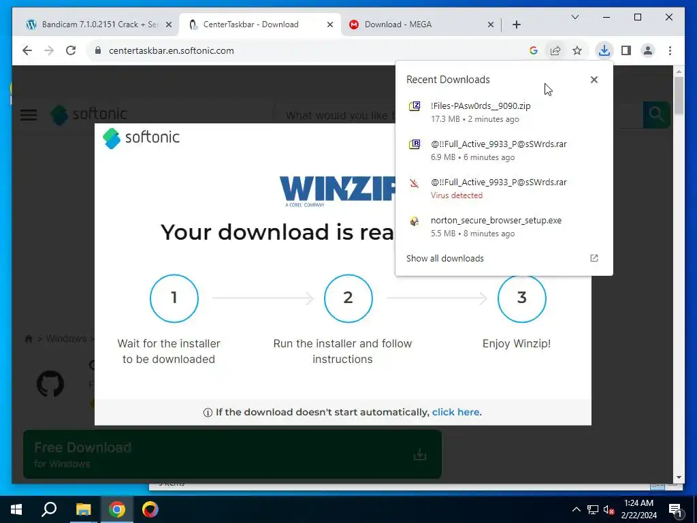
Task: Click Show all downloads
Action: pos(445,258)
